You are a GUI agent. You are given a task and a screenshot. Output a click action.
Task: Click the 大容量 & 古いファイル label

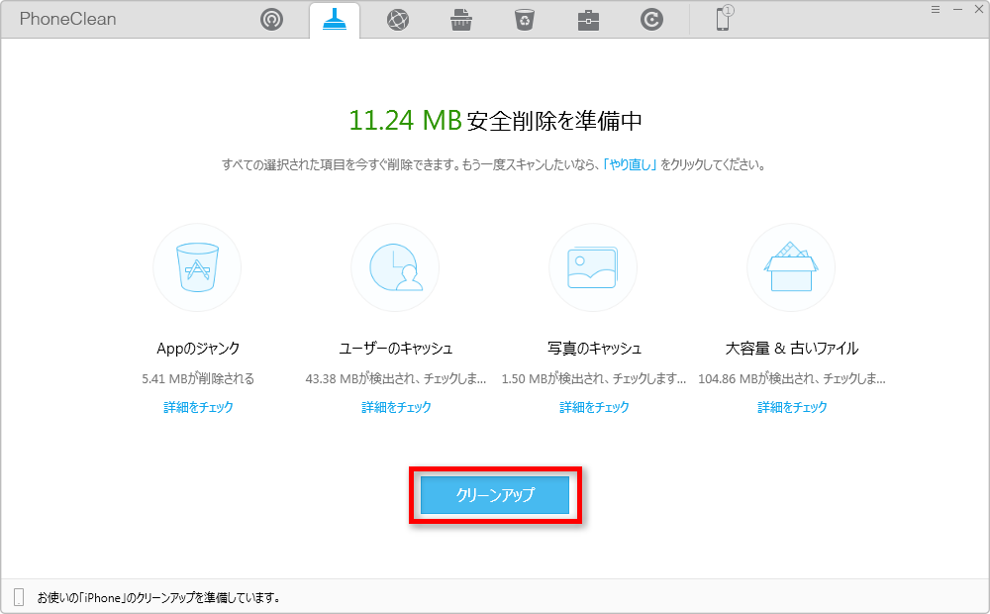click(792, 348)
